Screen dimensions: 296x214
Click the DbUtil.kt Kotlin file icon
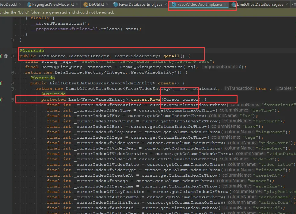[x=86, y=5]
